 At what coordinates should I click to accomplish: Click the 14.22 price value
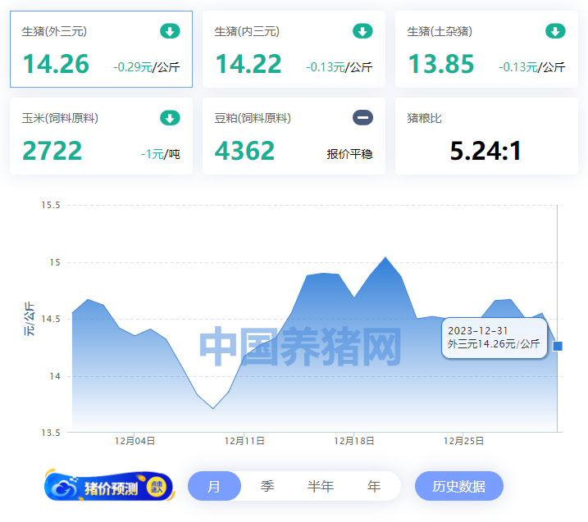click(248, 64)
